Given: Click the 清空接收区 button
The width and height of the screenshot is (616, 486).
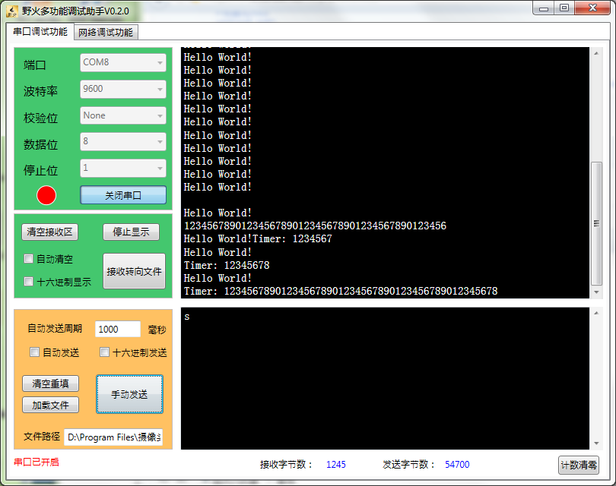Looking at the screenshot, I should (50, 232).
